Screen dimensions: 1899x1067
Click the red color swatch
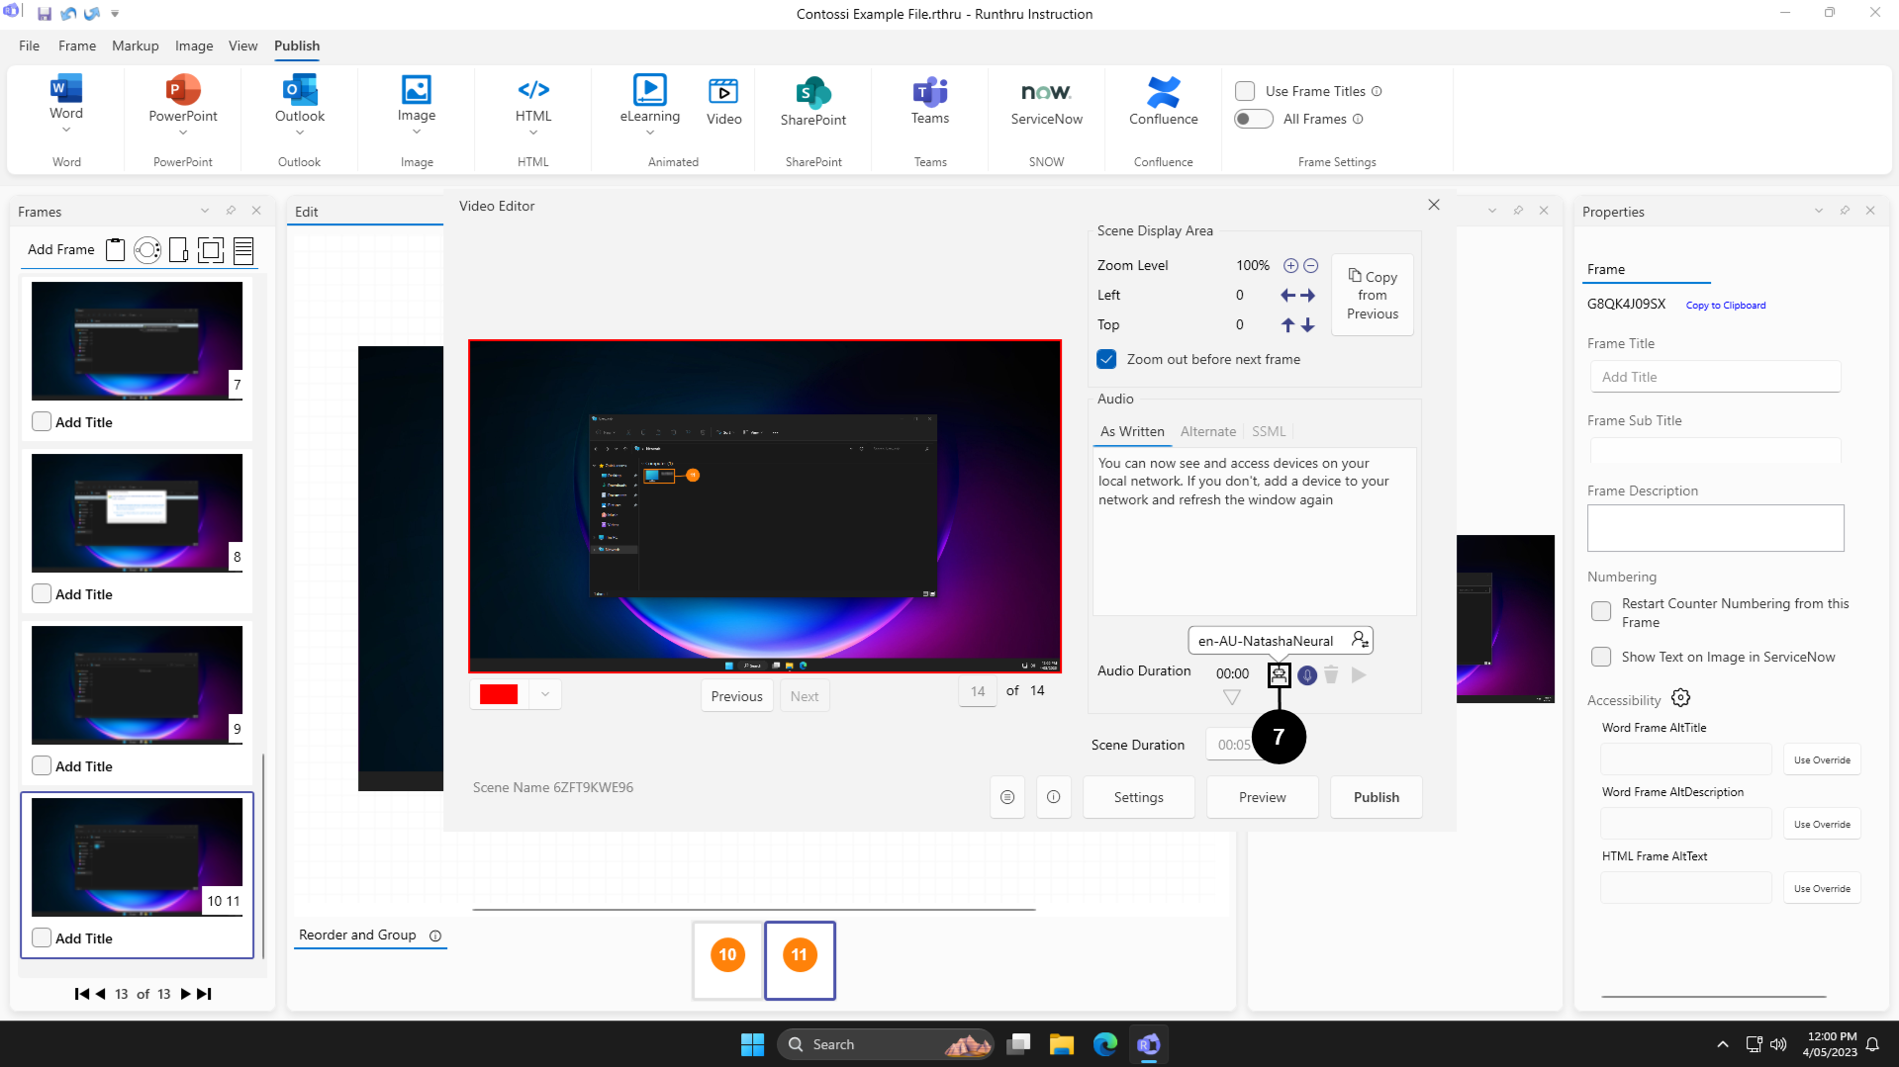point(499,694)
